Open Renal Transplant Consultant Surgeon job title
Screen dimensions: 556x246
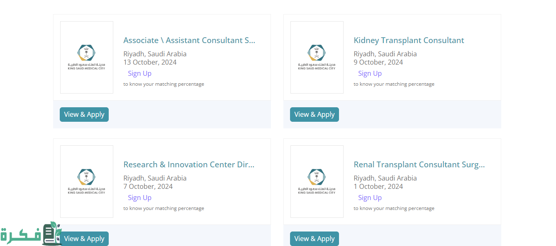[x=419, y=164]
